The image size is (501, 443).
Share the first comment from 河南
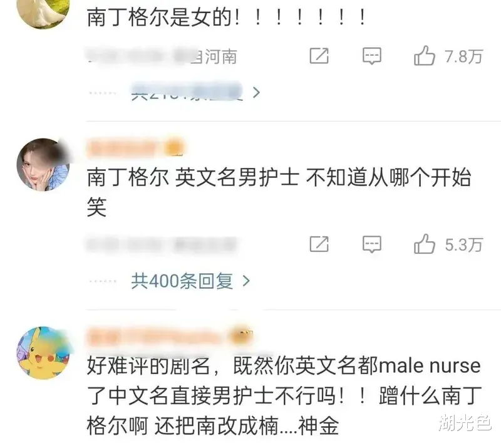[x=319, y=56]
